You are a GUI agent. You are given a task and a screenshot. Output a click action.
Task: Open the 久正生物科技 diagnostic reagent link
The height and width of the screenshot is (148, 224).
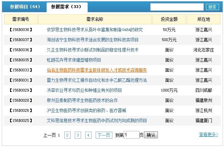(93, 50)
